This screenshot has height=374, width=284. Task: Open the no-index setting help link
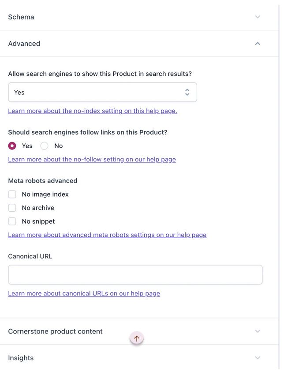[x=93, y=111]
